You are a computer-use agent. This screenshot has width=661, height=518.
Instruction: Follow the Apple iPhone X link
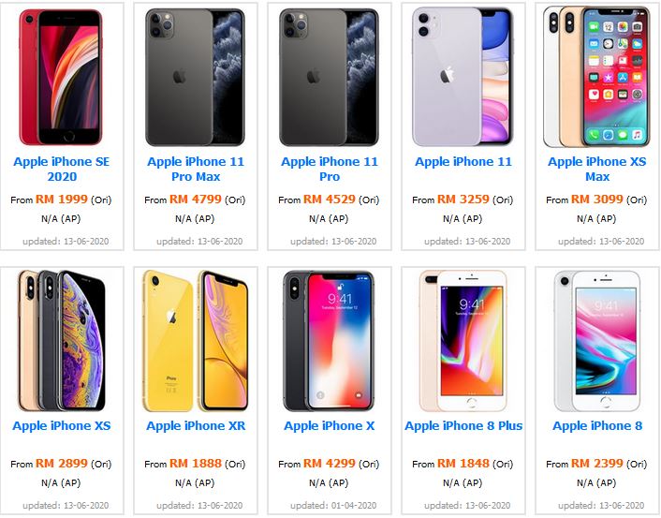tap(330, 426)
